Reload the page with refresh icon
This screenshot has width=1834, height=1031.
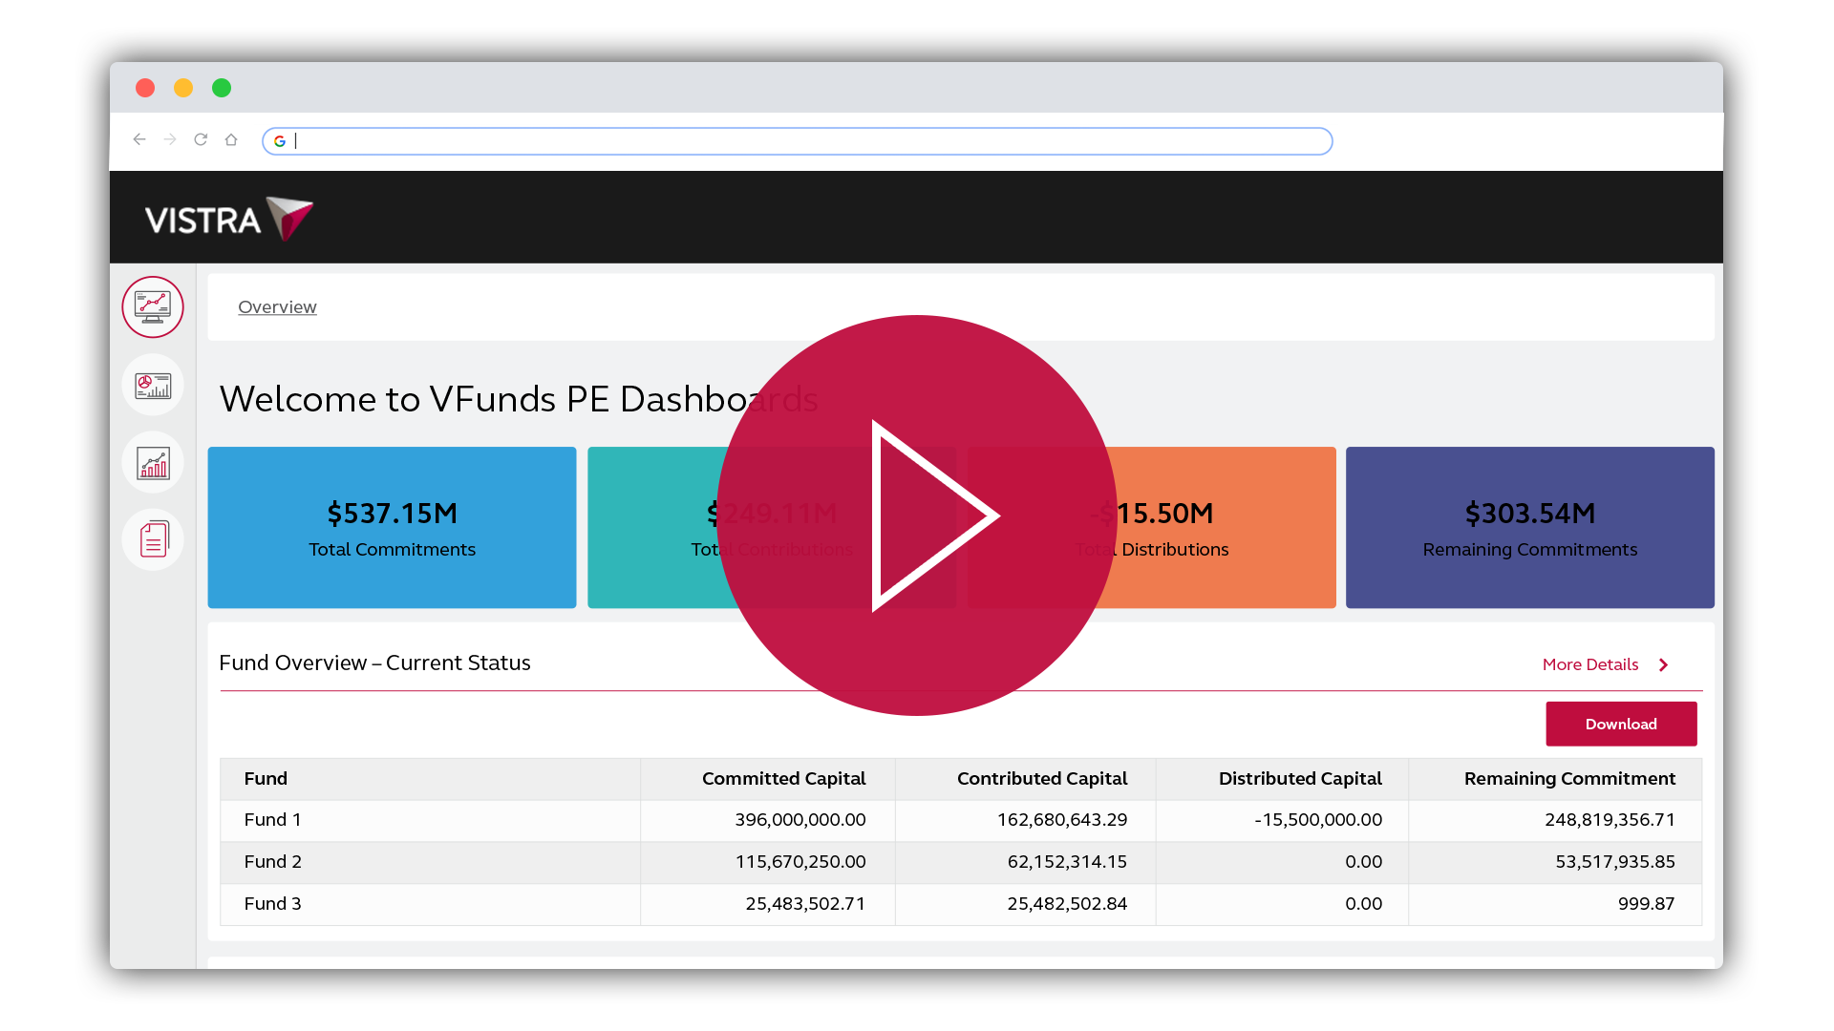point(201,139)
